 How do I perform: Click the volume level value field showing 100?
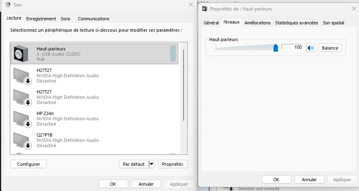292,48
